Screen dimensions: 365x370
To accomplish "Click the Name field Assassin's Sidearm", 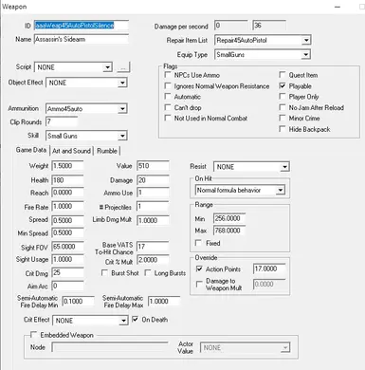I will pos(82,39).
